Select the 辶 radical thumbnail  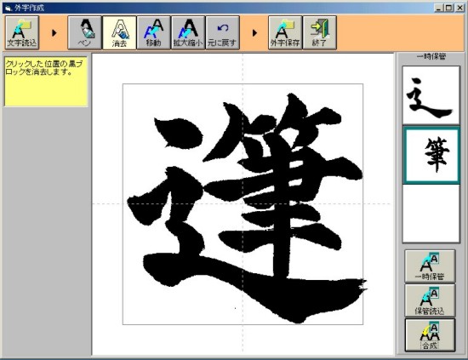pyautogui.click(x=431, y=95)
